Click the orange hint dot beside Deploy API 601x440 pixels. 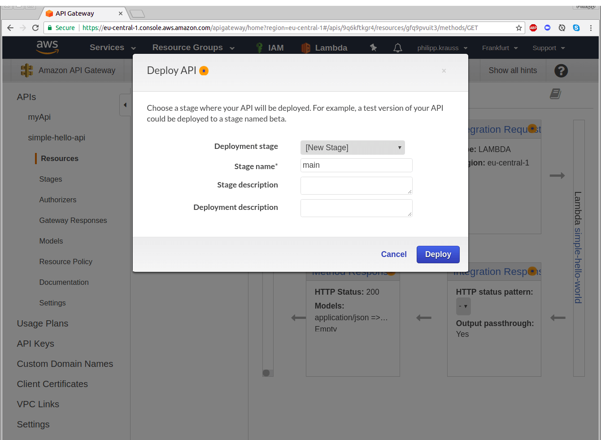point(204,71)
